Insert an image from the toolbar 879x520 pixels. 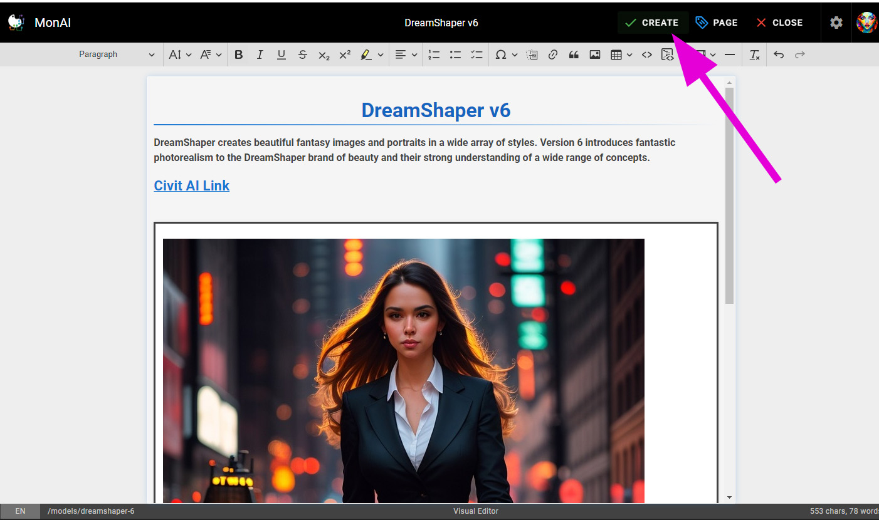tap(594, 55)
